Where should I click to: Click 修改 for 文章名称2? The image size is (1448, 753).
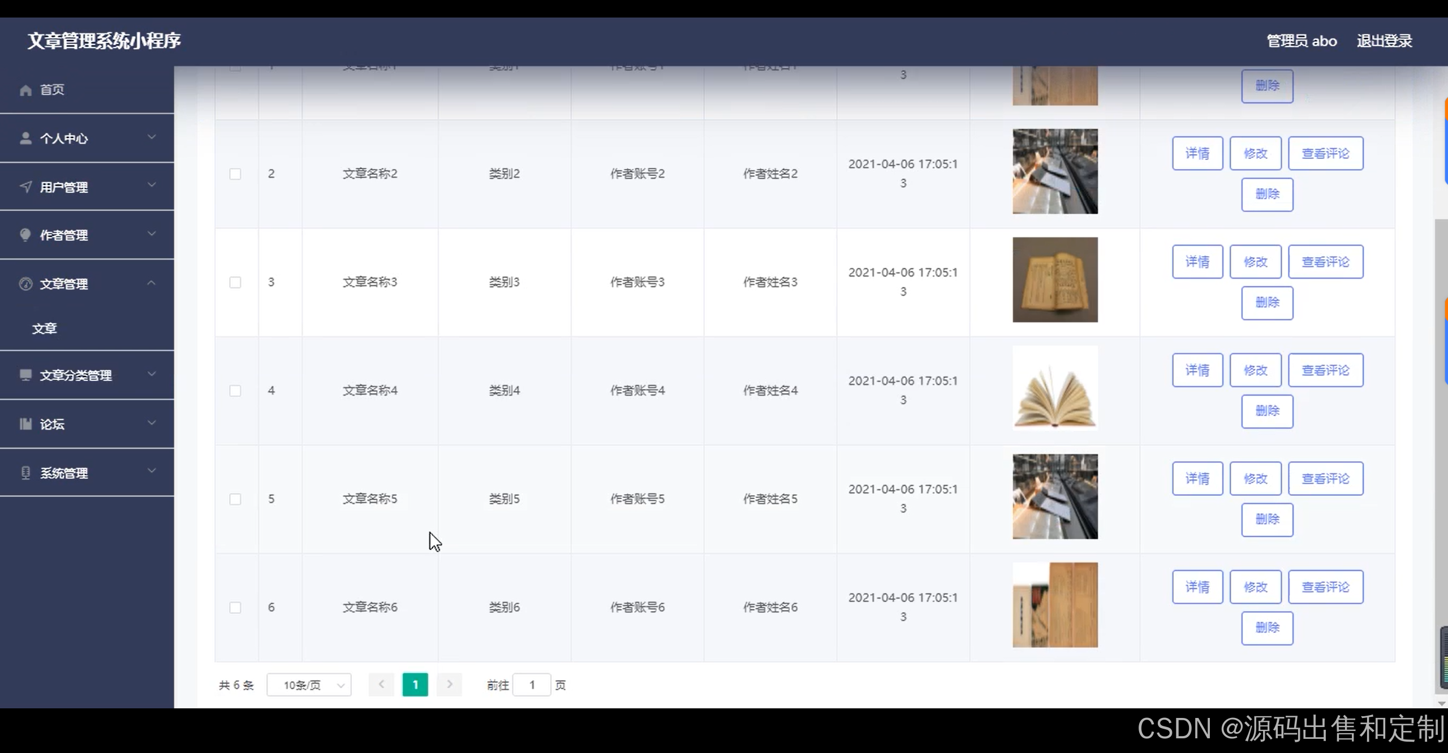click(1256, 153)
